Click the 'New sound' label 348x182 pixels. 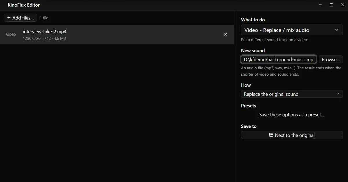point(253,51)
